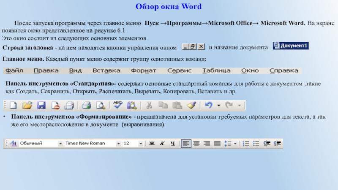Run the ABC spelling check icon
The width and height of the screenshot is (338, 190).
[118, 105]
